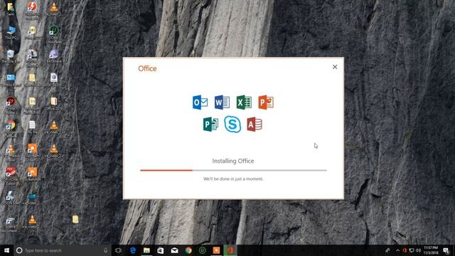
Task: Close the Office installer dialog
Action: 335,67
